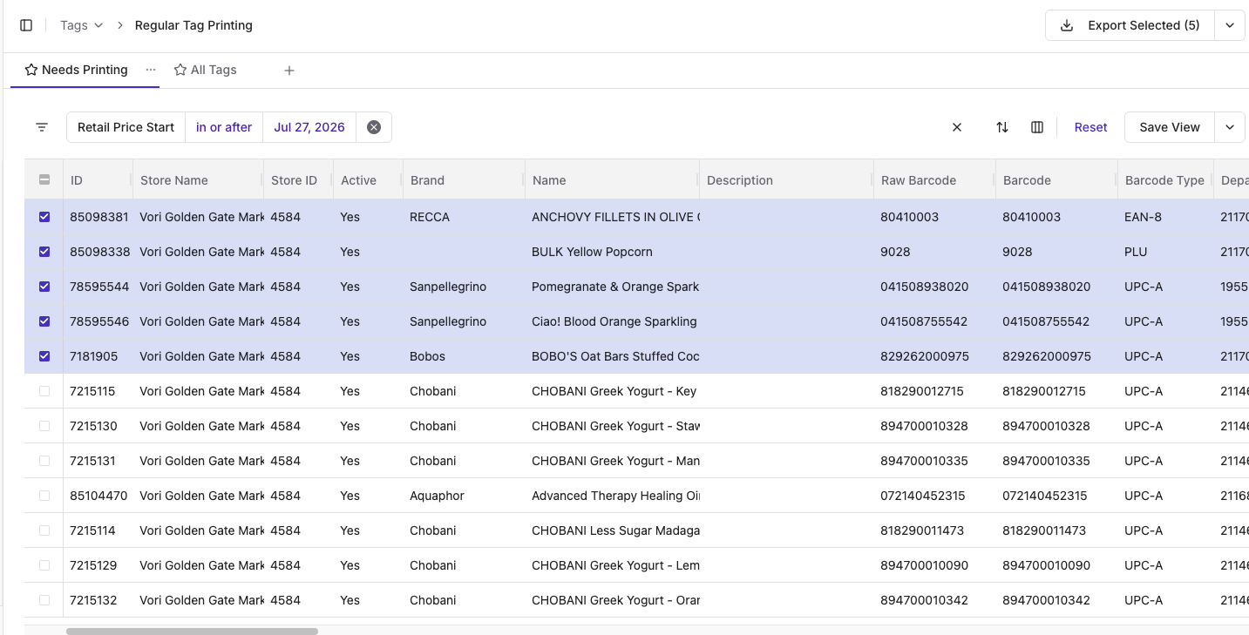Check row 7215130 checkbox

(x=44, y=426)
